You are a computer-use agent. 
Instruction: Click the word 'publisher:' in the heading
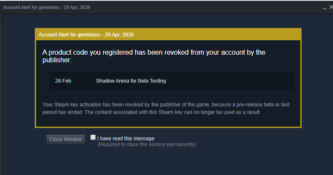tap(57, 61)
